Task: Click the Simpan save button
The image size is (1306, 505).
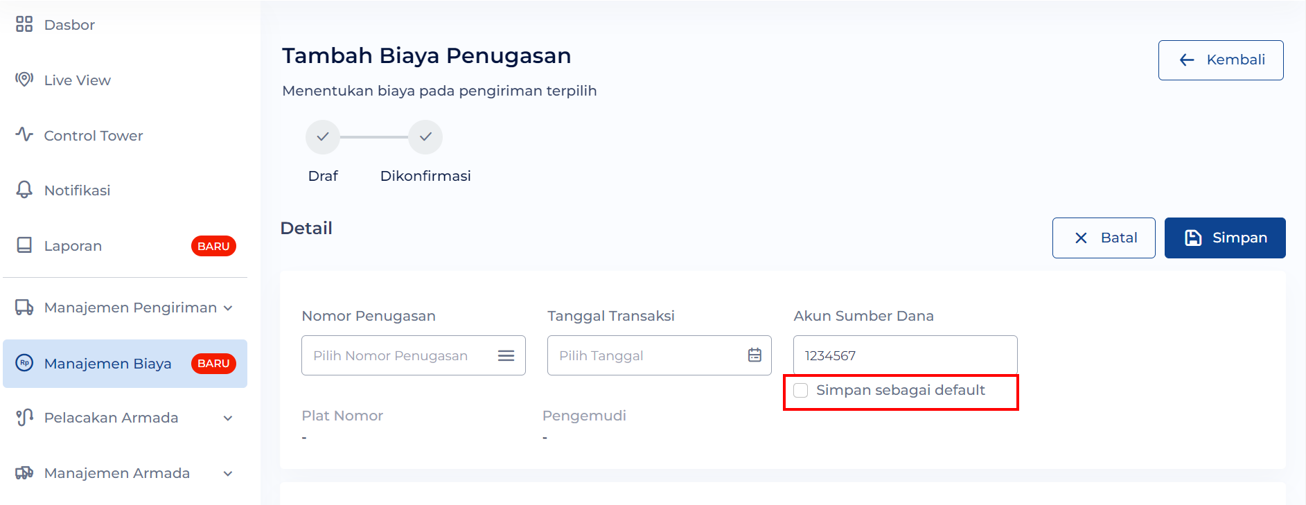Action: [x=1225, y=238]
